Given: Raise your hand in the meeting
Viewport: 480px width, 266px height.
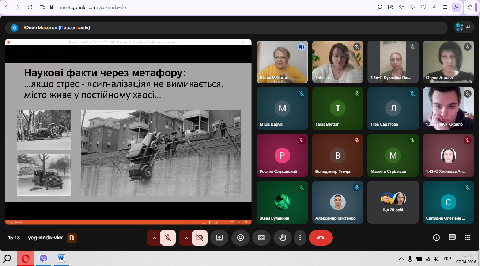Looking at the screenshot, I should pyautogui.click(x=282, y=237).
